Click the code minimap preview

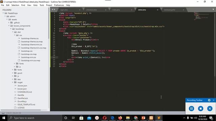tap(201, 16)
